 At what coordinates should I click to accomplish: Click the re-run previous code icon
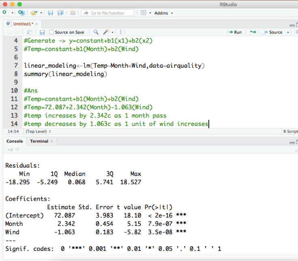pyautogui.click(x=253, y=32)
